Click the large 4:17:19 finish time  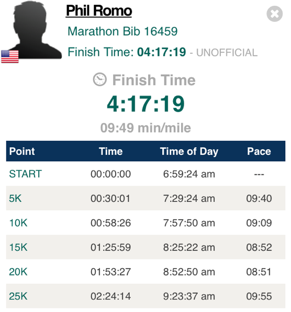tap(145, 104)
